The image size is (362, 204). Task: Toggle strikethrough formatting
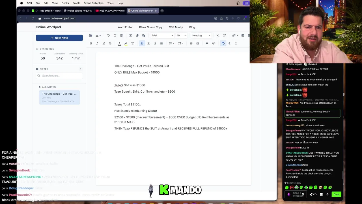110,43
